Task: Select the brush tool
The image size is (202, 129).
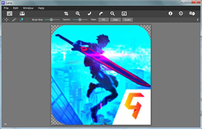Action: (x=14, y=20)
